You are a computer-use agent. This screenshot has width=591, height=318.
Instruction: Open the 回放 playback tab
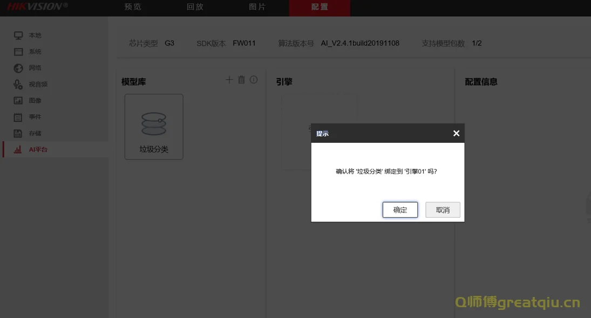195,7
